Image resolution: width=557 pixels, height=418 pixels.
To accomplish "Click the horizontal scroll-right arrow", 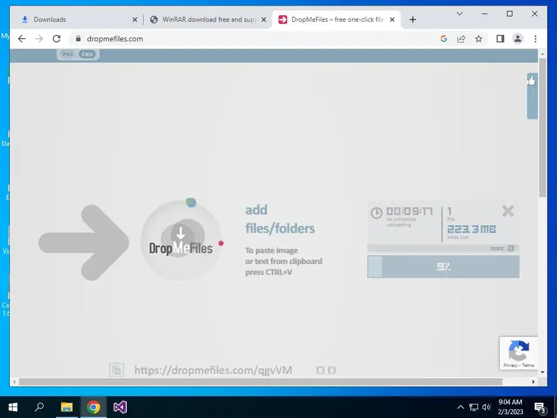I will pos(533,382).
